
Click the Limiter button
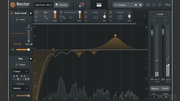tap(160, 14)
